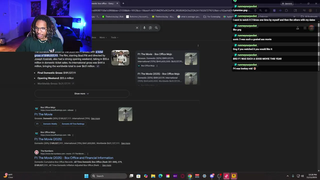Switch to Google Chrome on the taskbar
The width and height of the screenshot is (320, 180).
(x=190, y=176)
